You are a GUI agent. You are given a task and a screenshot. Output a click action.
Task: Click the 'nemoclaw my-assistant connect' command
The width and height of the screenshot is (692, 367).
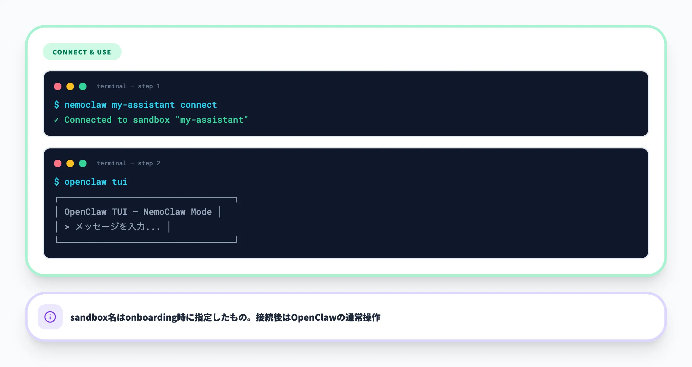(141, 105)
